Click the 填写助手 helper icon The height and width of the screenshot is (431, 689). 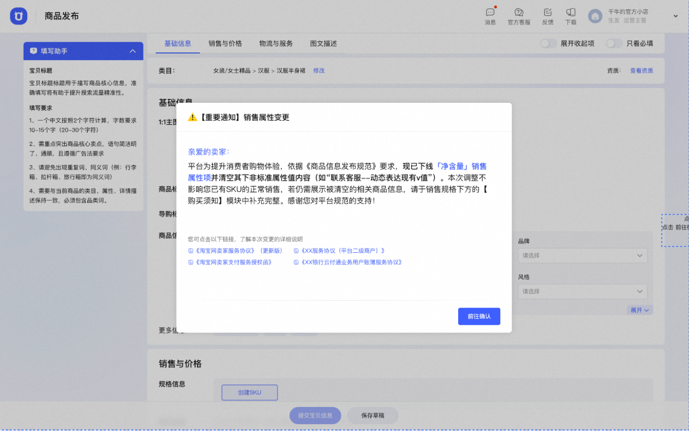point(33,51)
